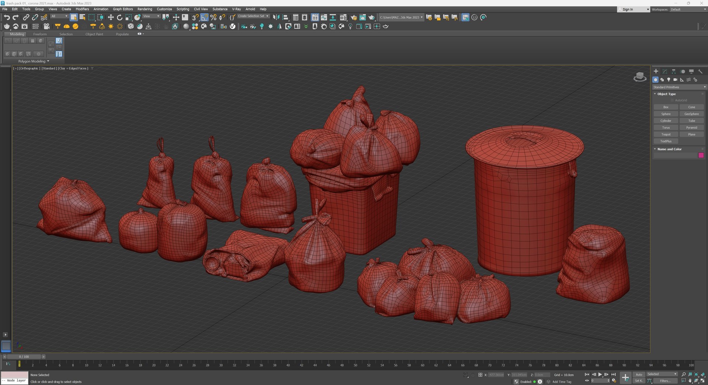Open the Curve Editor icon
This screenshot has width=708, height=385.
[324, 17]
